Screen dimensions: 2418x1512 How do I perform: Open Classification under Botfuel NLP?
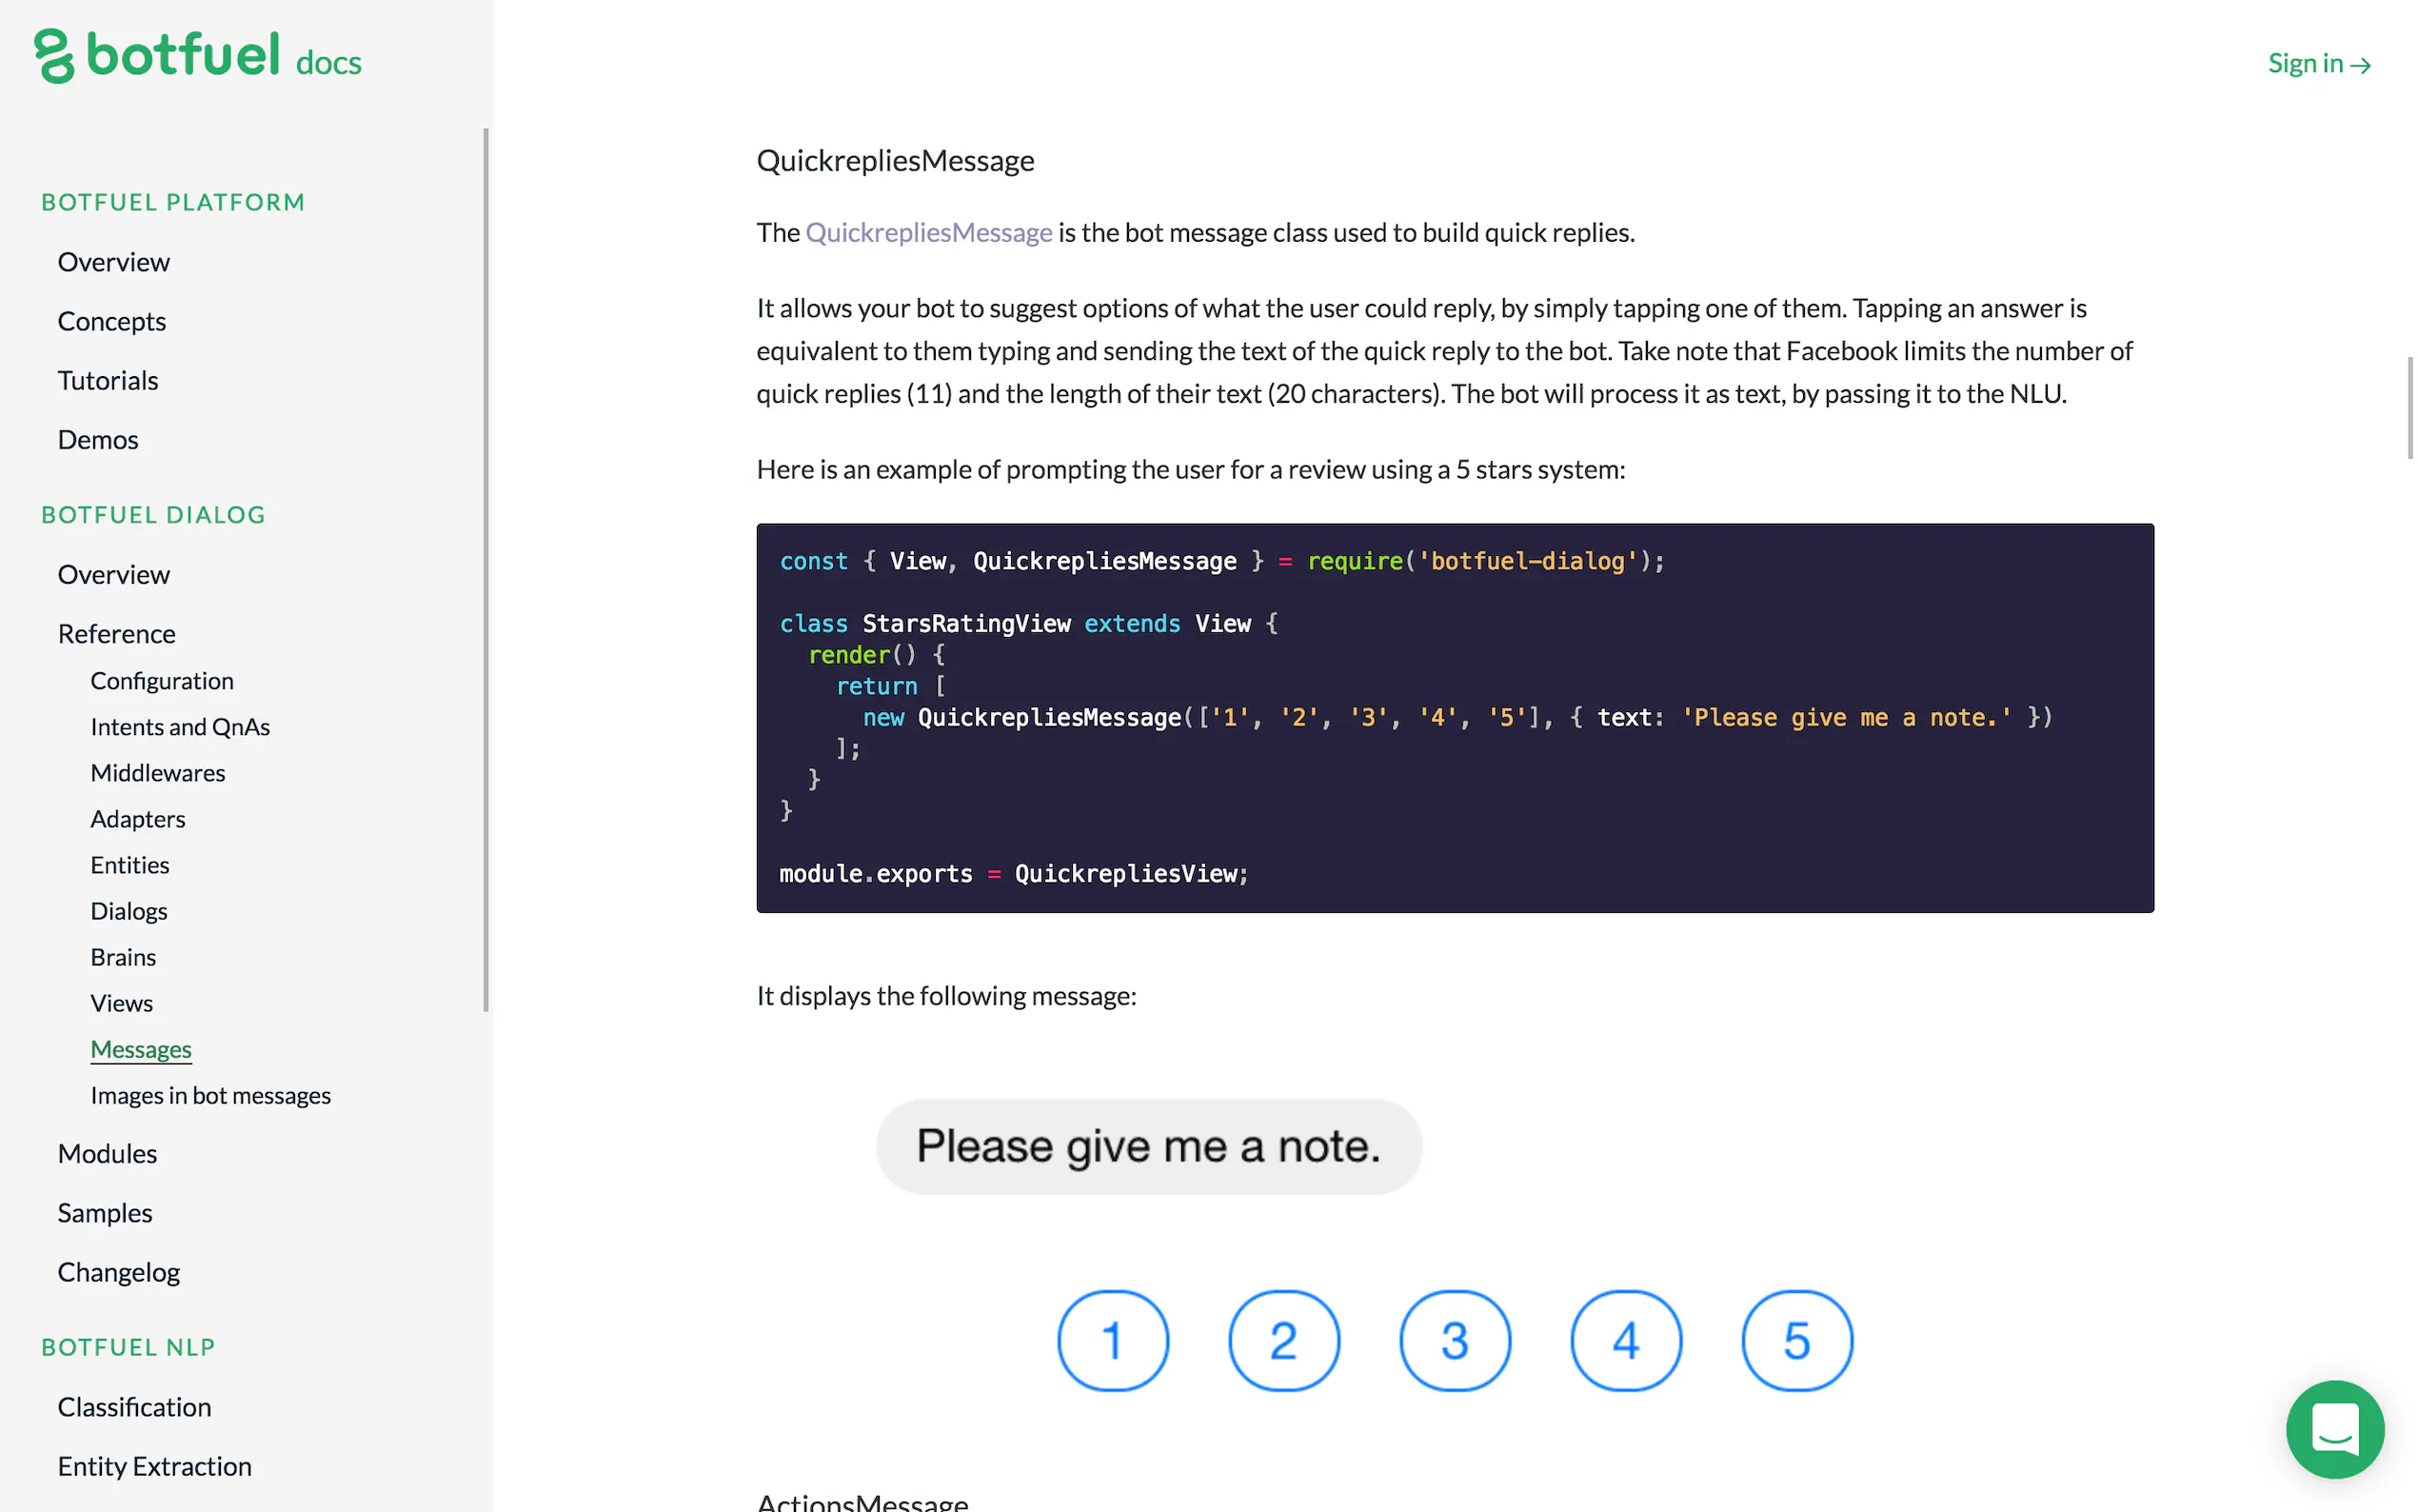click(x=134, y=1406)
